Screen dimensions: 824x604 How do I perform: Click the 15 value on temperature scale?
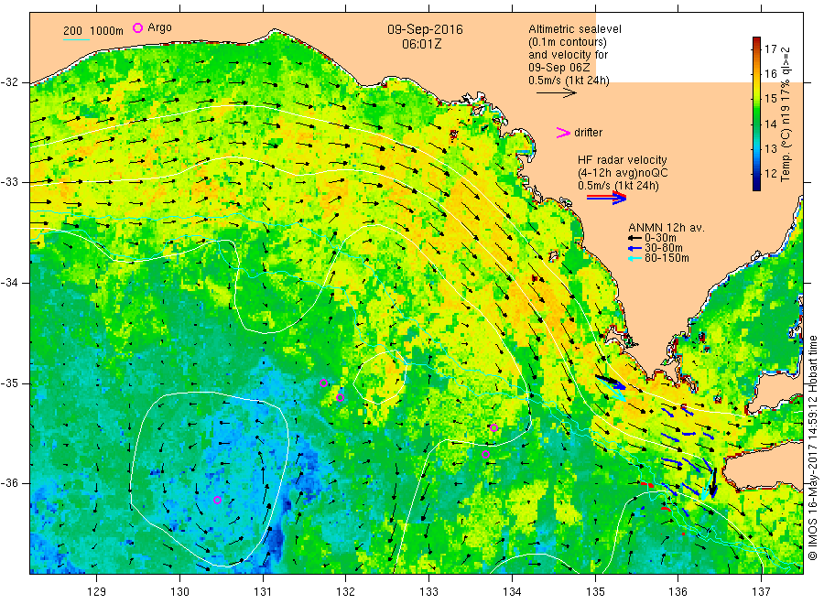pyautogui.click(x=770, y=99)
